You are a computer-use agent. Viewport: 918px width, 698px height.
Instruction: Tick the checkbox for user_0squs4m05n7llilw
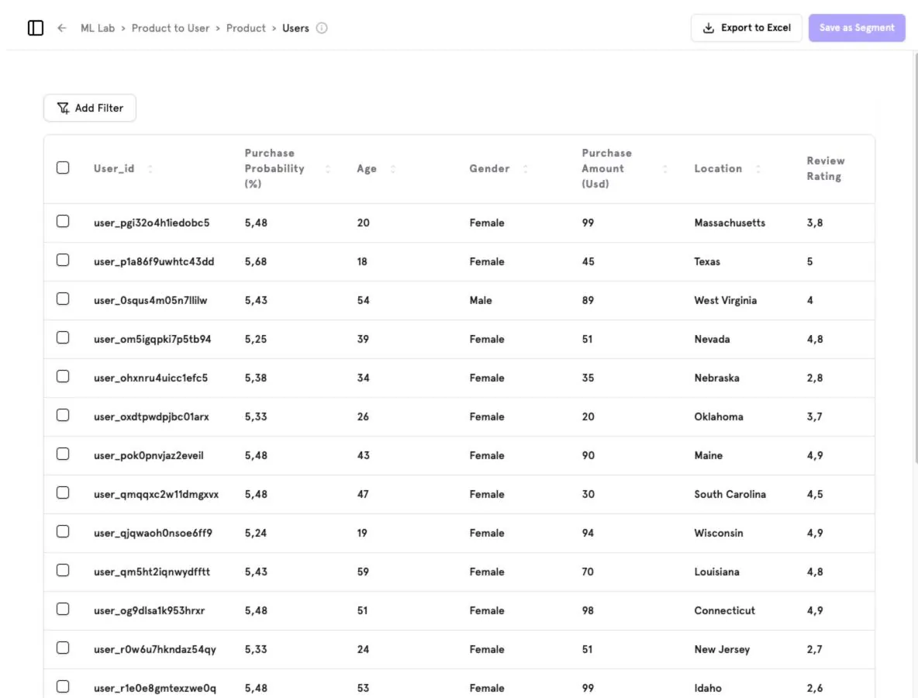pos(63,299)
